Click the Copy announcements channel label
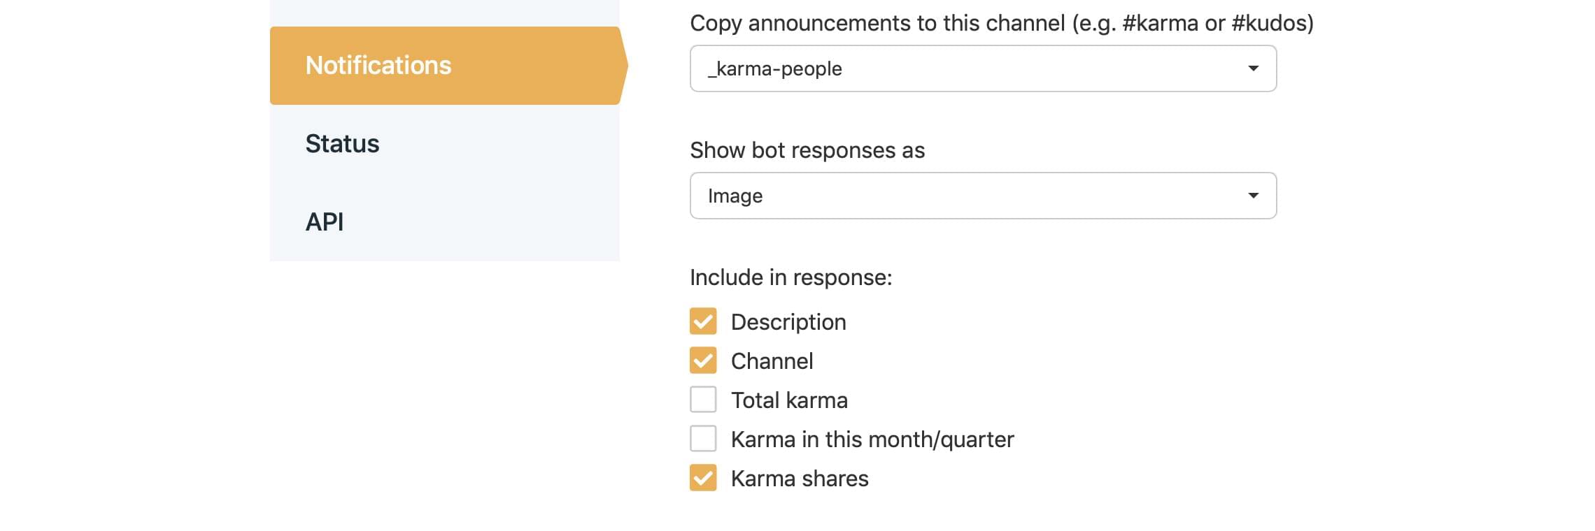Screen dimensions: 1595x531 pyautogui.click(x=1002, y=23)
